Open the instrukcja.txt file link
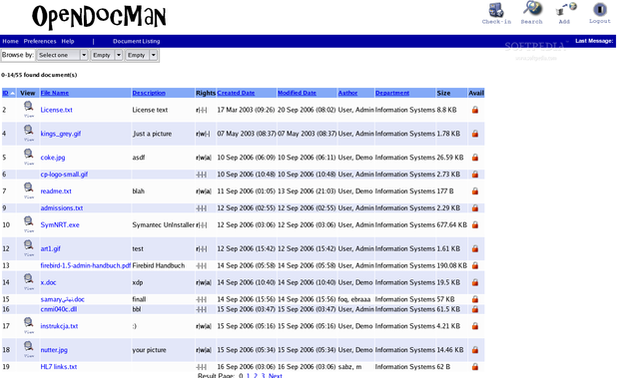Screen dimensions: 619x378 pos(59,326)
